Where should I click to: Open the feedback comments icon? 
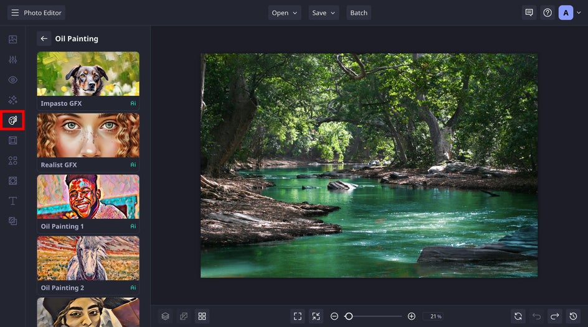tap(529, 12)
